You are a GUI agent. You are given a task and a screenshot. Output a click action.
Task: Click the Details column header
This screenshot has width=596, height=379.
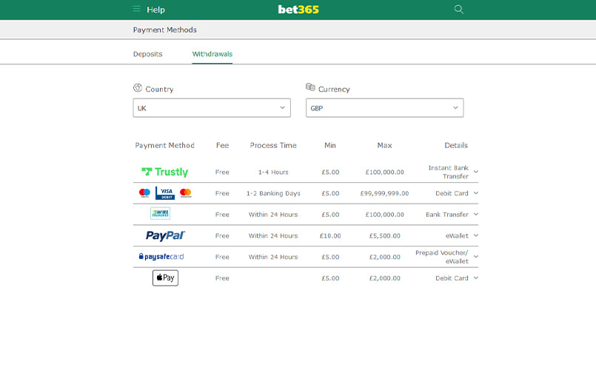(x=456, y=145)
